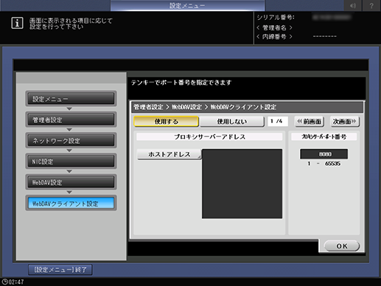Tap ホストアドレス button to enter address

[169, 154]
